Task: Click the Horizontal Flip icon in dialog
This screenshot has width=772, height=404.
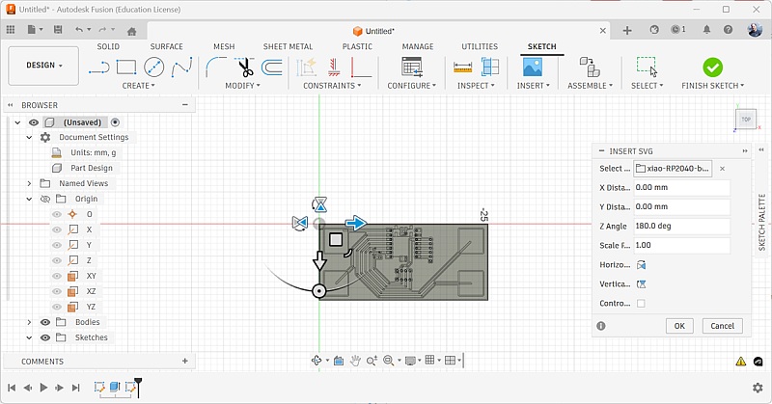Action: 641,265
